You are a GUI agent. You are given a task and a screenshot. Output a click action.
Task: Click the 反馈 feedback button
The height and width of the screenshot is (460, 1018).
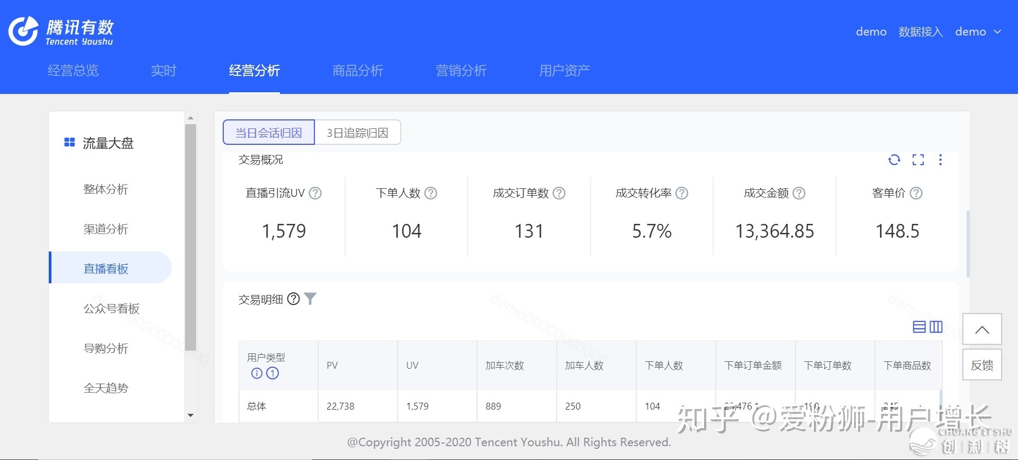(982, 365)
